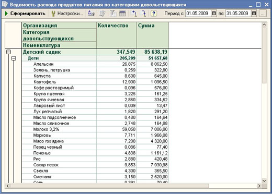Image resolution: width=272 pixels, height=194 pixels.
Task: Click the period start date field 01.05.2009
Action: click(198, 14)
